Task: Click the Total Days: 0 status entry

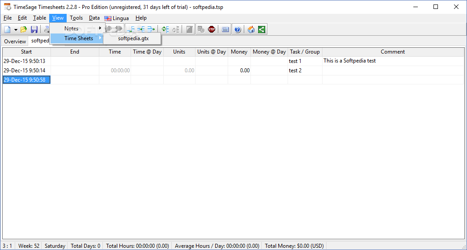Action: click(x=85, y=246)
